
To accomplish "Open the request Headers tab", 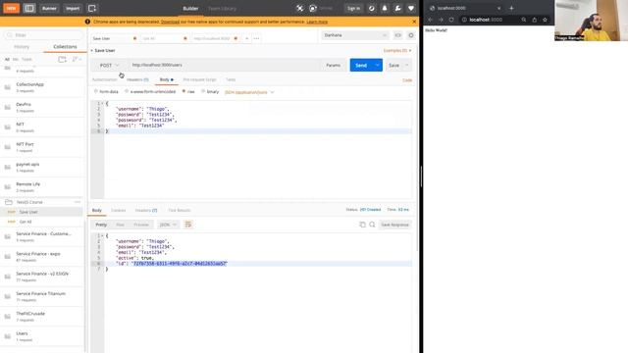I will click(x=137, y=79).
